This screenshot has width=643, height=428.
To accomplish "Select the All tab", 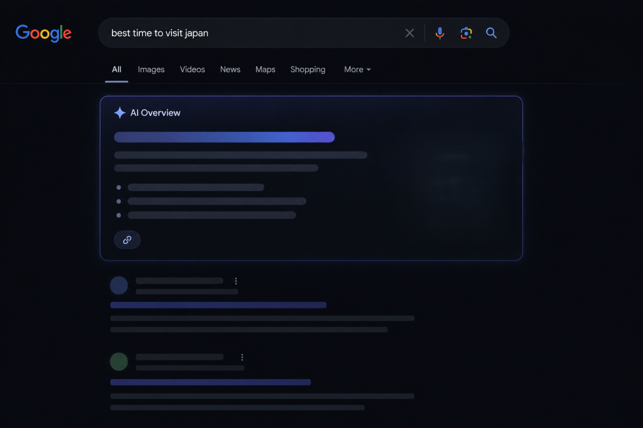I will [116, 70].
